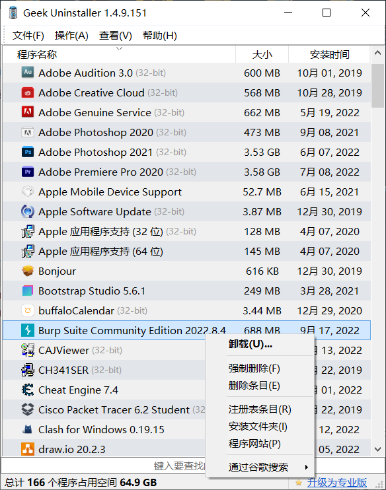Click the draw.io 20.2.3 icon

tap(28, 449)
